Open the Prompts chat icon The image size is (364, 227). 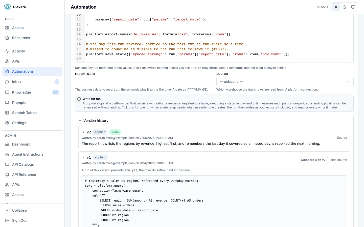click(x=7, y=103)
